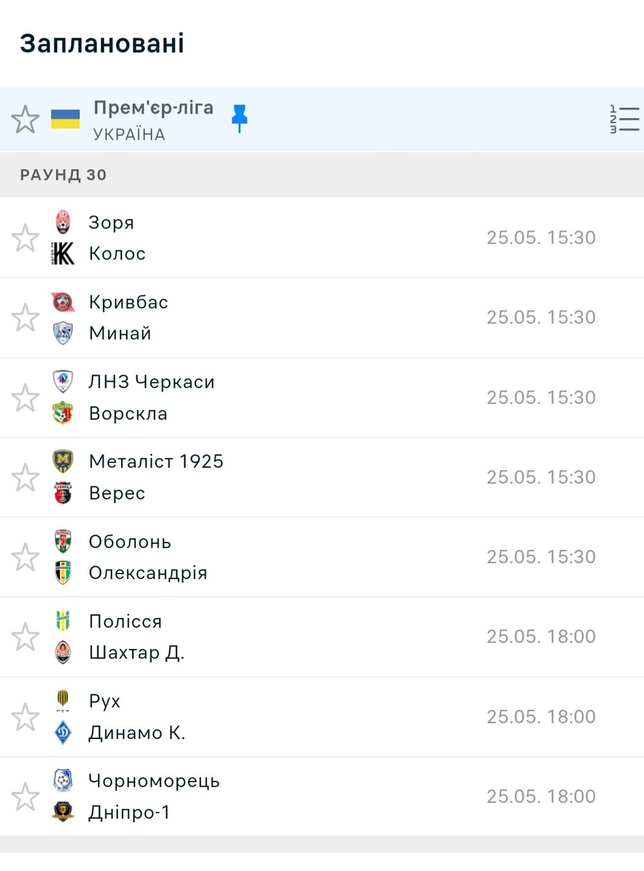
Task: Select the Динамо К. crest
Action: tap(62, 733)
